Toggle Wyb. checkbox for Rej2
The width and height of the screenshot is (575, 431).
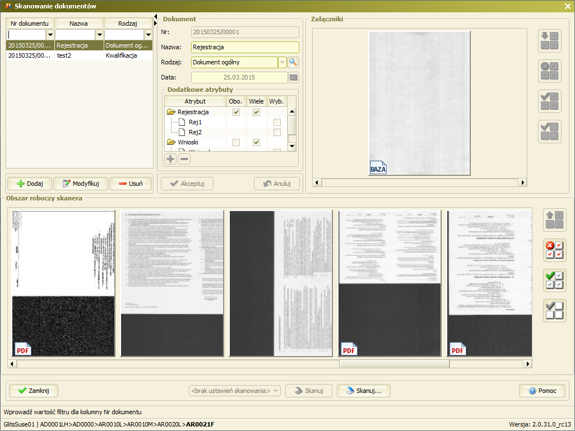click(x=277, y=132)
